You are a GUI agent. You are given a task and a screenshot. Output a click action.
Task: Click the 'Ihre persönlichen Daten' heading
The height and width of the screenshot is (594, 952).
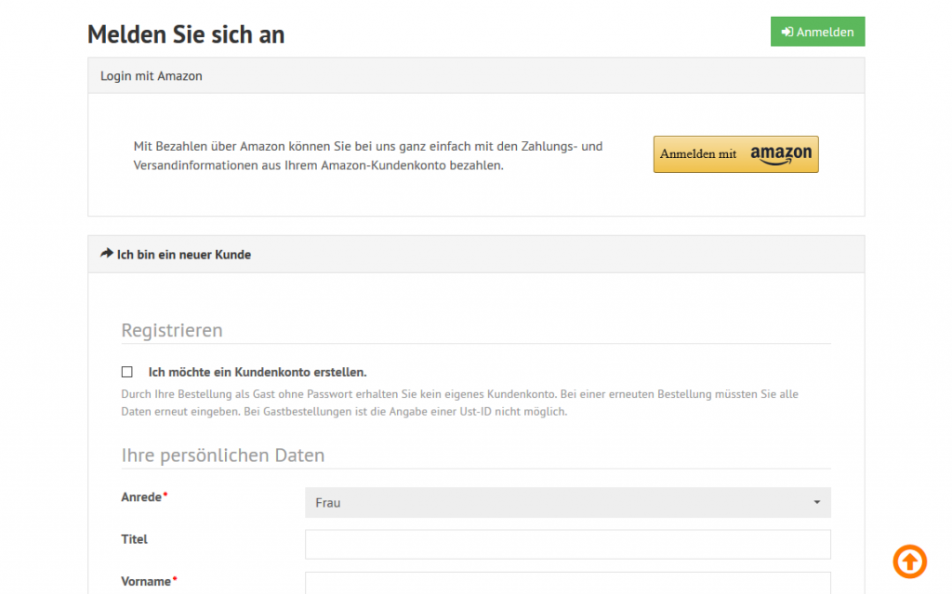[223, 455]
